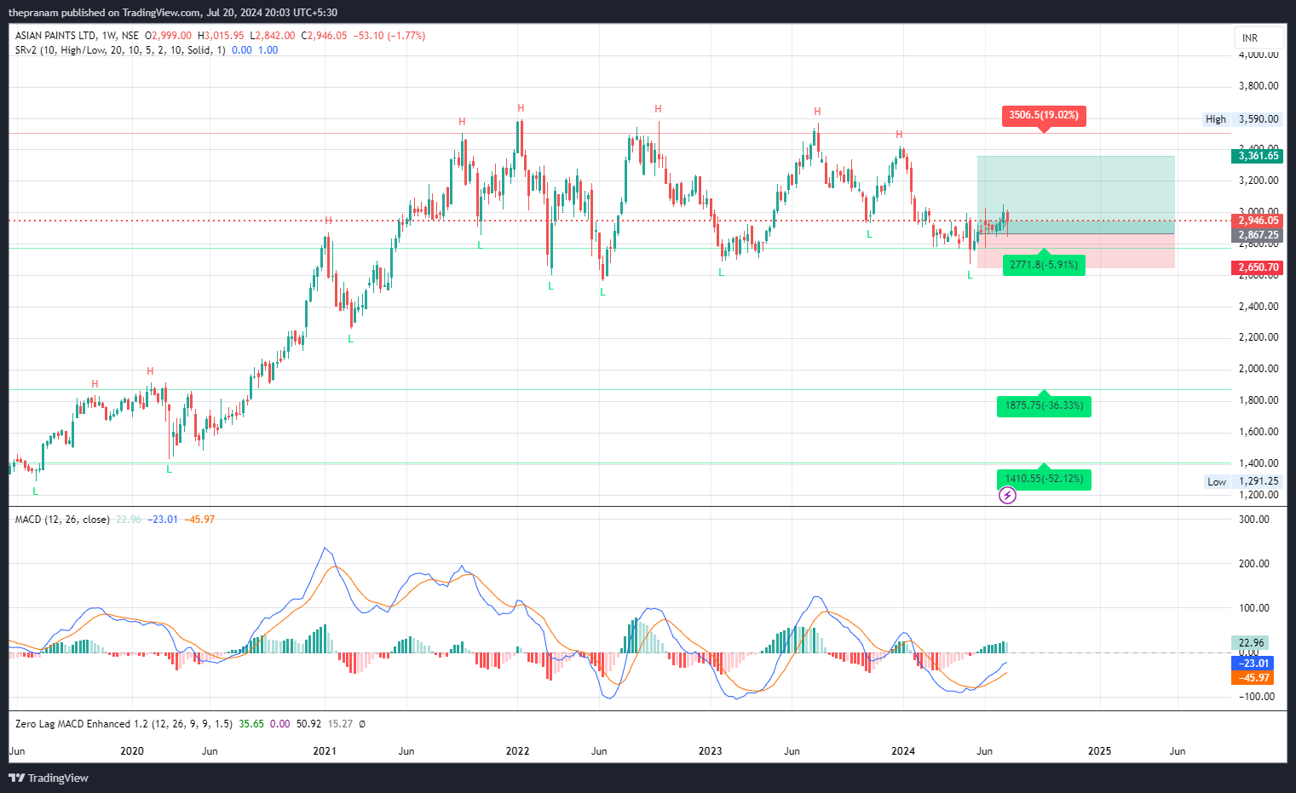Click the 2022 label on the time axis
1296x793 pixels.
pos(517,751)
